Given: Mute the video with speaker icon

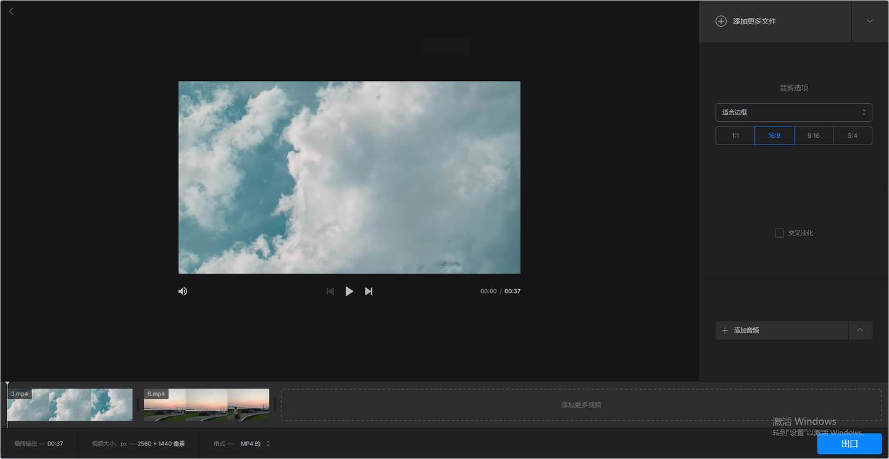Looking at the screenshot, I should pyautogui.click(x=183, y=291).
